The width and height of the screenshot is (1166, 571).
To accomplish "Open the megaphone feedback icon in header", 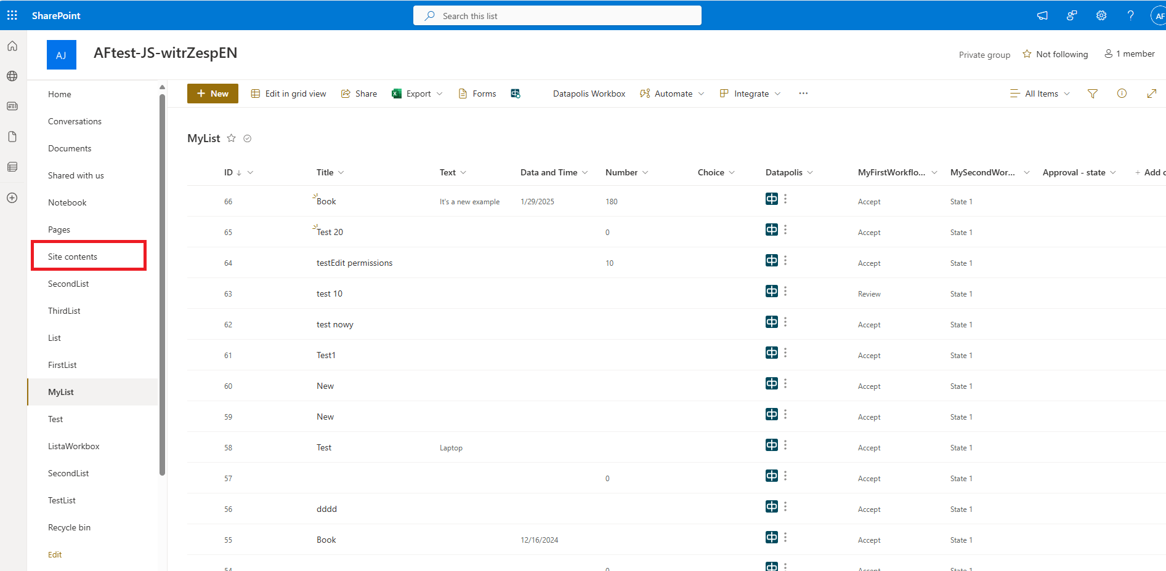I will click(1042, 15).
